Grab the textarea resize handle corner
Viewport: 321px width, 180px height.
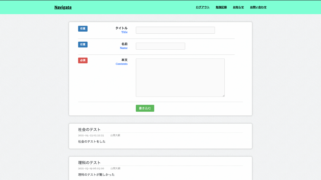(x=223, y=96)
